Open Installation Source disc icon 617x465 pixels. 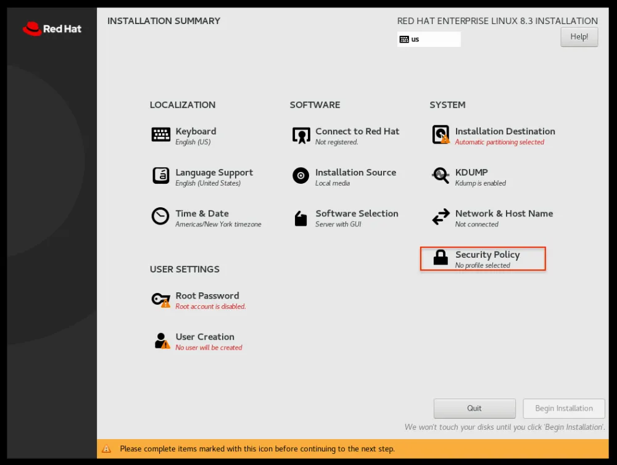tap(300, 176)
